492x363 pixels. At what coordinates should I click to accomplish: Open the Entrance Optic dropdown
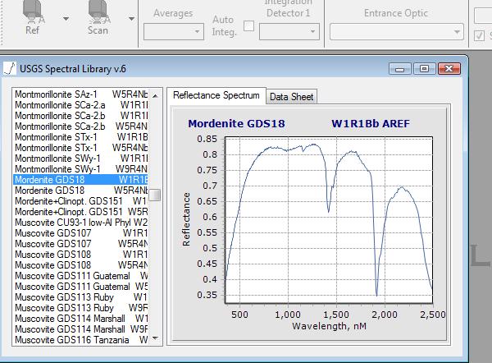(x=397, y=31)
